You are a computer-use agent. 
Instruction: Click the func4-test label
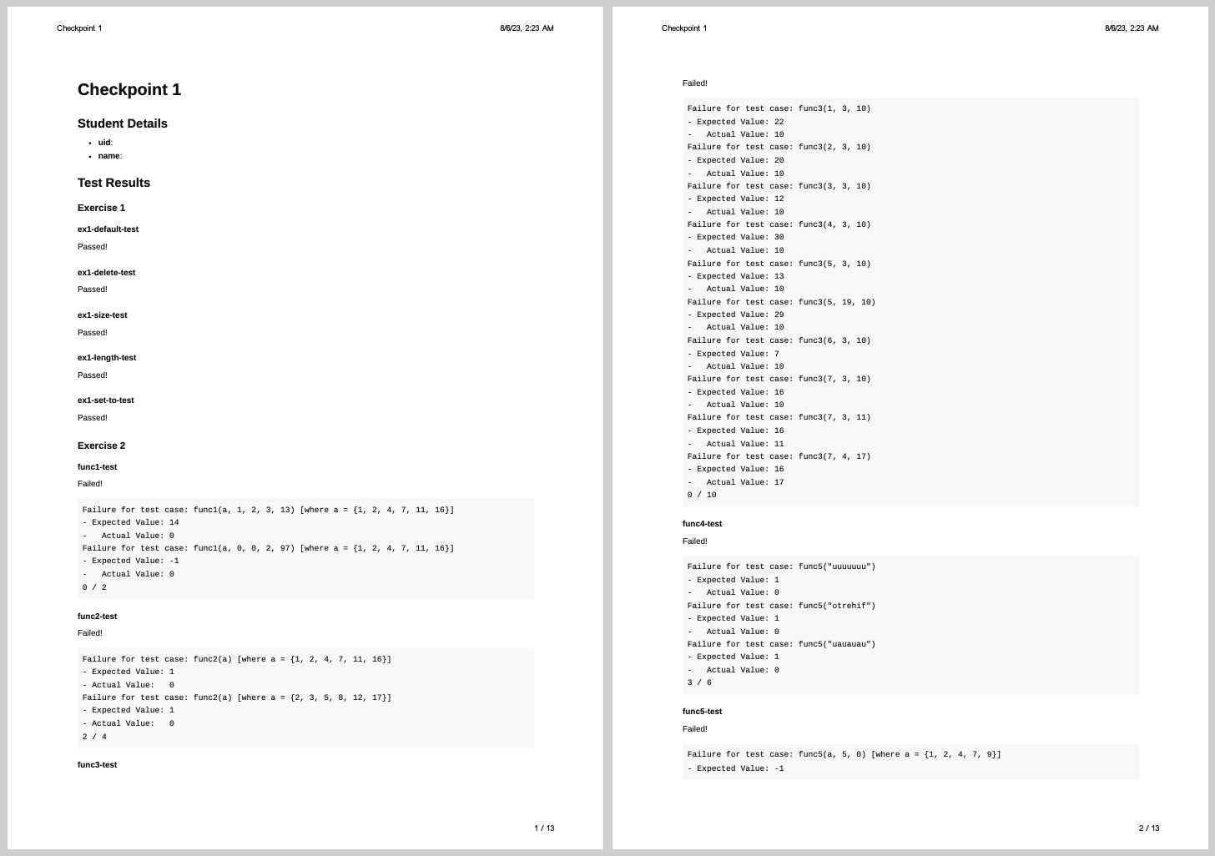(702, 524)
